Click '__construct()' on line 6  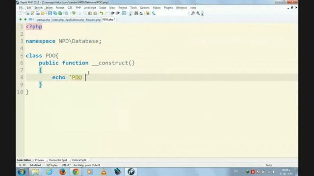click(113, 63)
